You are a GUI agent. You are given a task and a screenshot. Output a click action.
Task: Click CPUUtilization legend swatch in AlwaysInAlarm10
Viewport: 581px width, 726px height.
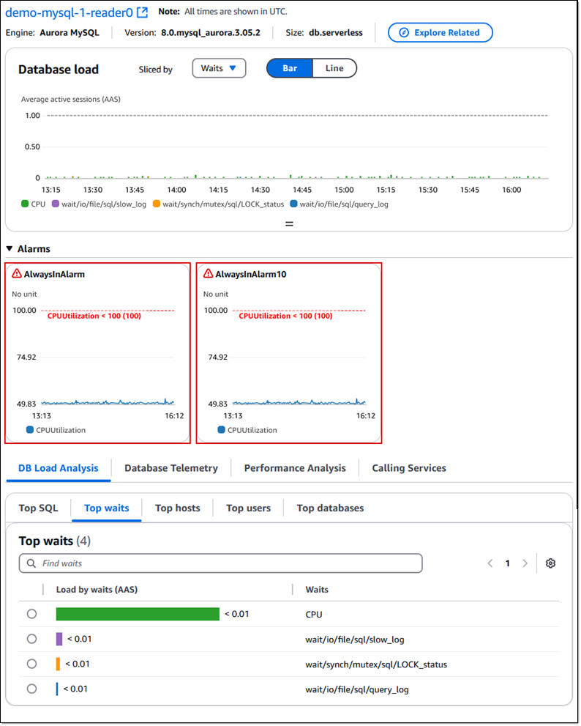(221, 430)
